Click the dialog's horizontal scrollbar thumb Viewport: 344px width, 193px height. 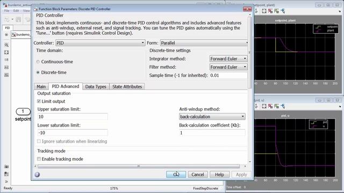click(x=139, y=166)
